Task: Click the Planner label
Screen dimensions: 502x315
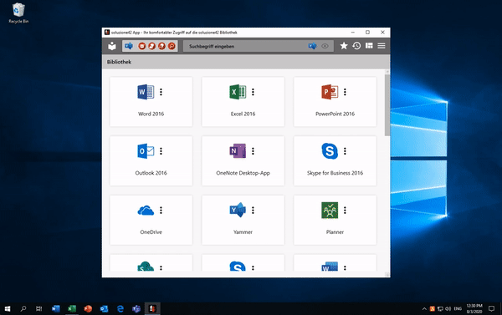Action: [335, 232]
